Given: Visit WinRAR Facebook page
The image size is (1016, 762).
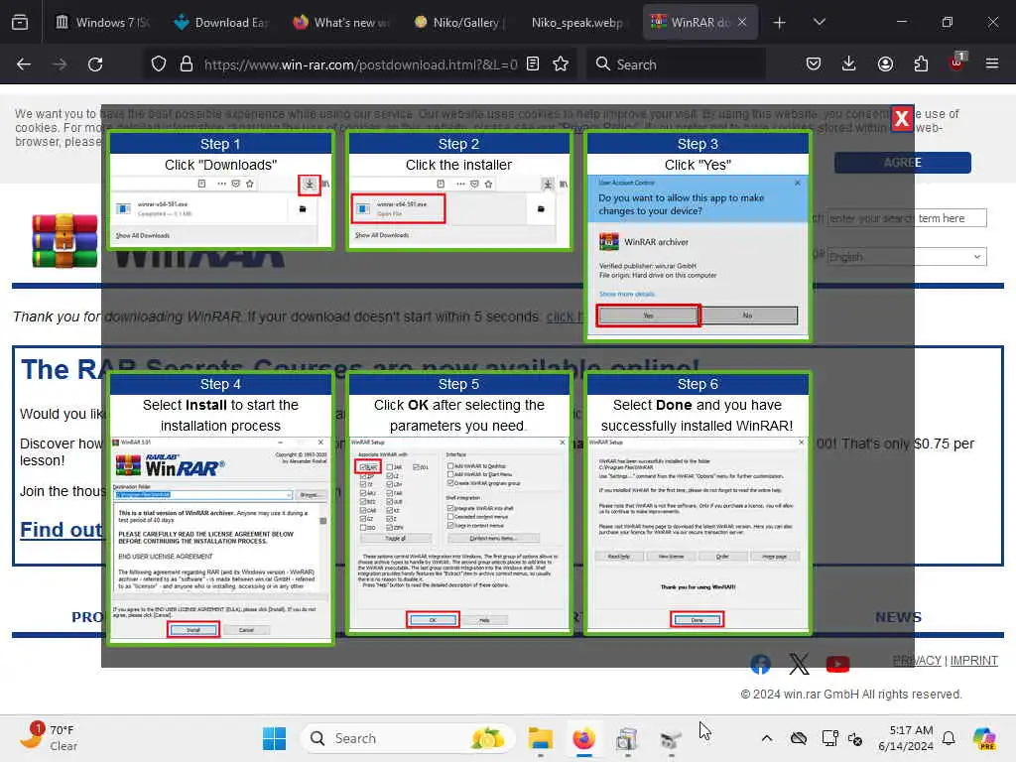Looking at the screenshot, I should click(761, 664).
